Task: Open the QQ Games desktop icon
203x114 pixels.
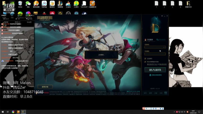Action: click(x=68, y=4)
